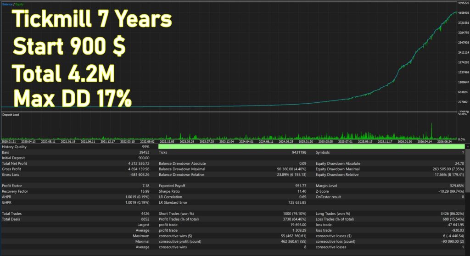Viewport: 470px width, 256px height.
Task: Click the '2025.01.30' date on time axis
Action: coord(306,141)
